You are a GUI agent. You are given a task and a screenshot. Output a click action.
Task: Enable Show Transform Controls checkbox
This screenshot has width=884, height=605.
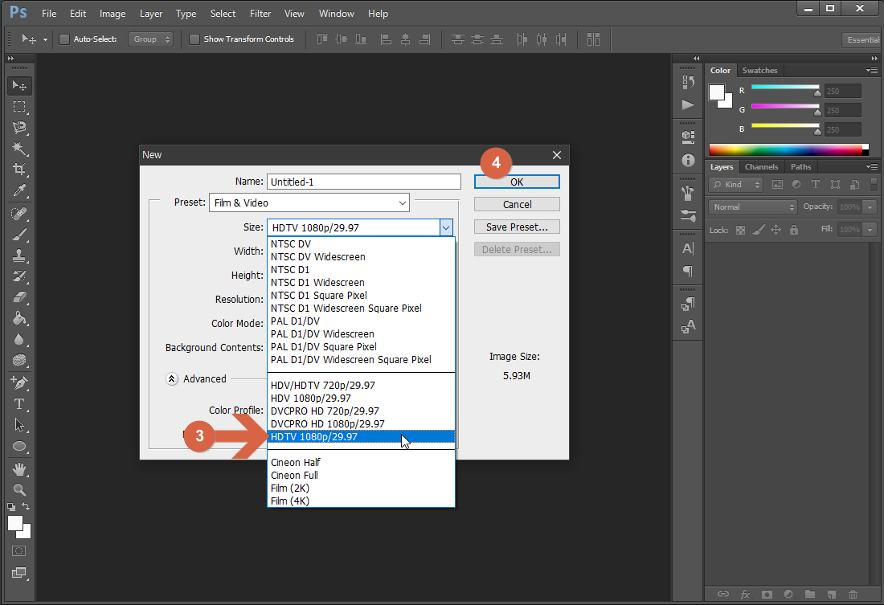(194, 39)
